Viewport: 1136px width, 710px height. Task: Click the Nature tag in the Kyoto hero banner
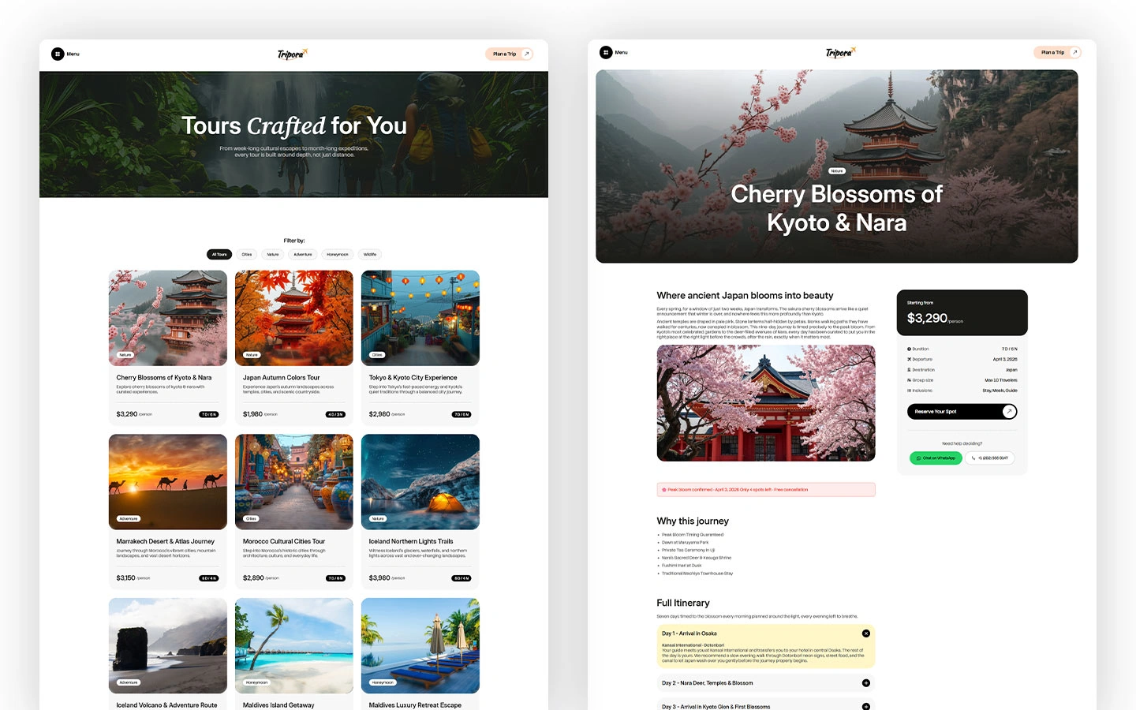(x=837, y=171)
